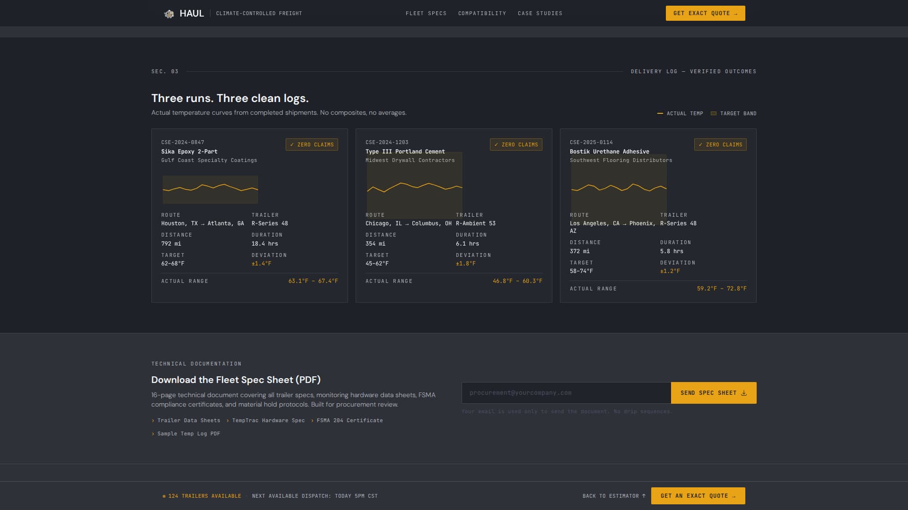
Task: Click the Back To Estimator link
Action: pos(614,496)
